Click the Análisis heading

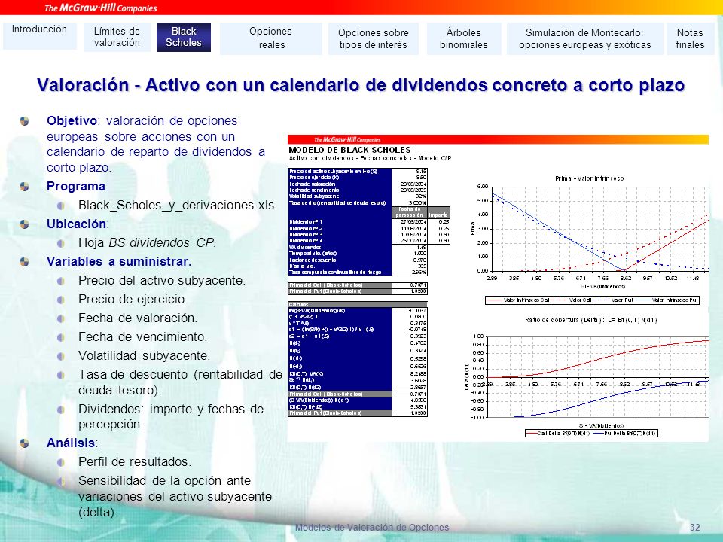click(71, 443)
